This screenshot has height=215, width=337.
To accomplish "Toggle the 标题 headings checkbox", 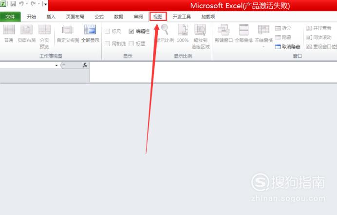I will tap(131, 44).
